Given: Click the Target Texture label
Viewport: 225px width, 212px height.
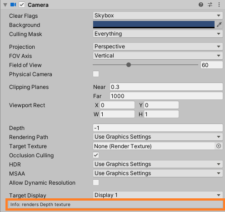Looking at the screenshot, I should tap(28, 146).
